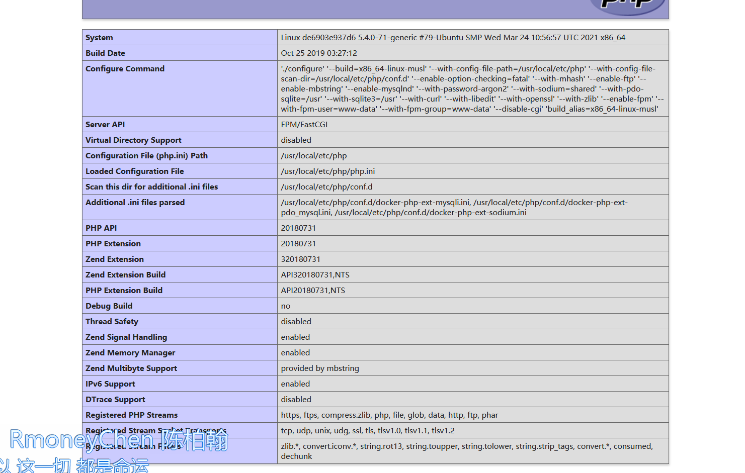The height and width of the screenshot is (473, 745).
Task: Click the 'API320180731,NTS' value
Action: [x=315, y=275]
